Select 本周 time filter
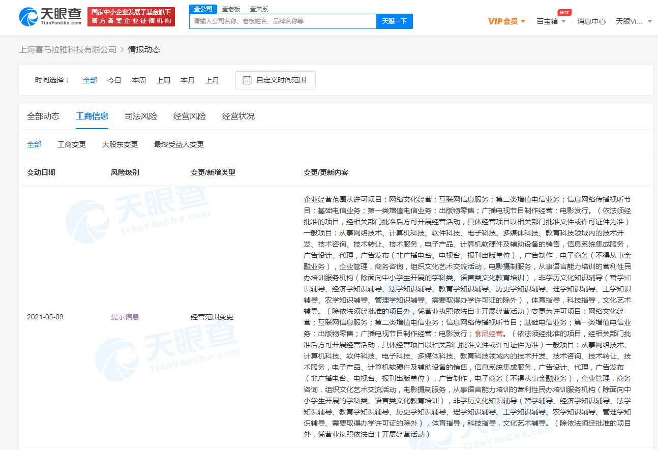658x450 pixels. [139, 80]
